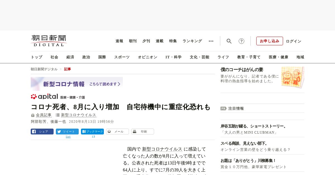This screenshot has width=335, height=175.
Task: Print article with 印刷 button
Action: tap(143, 132)
